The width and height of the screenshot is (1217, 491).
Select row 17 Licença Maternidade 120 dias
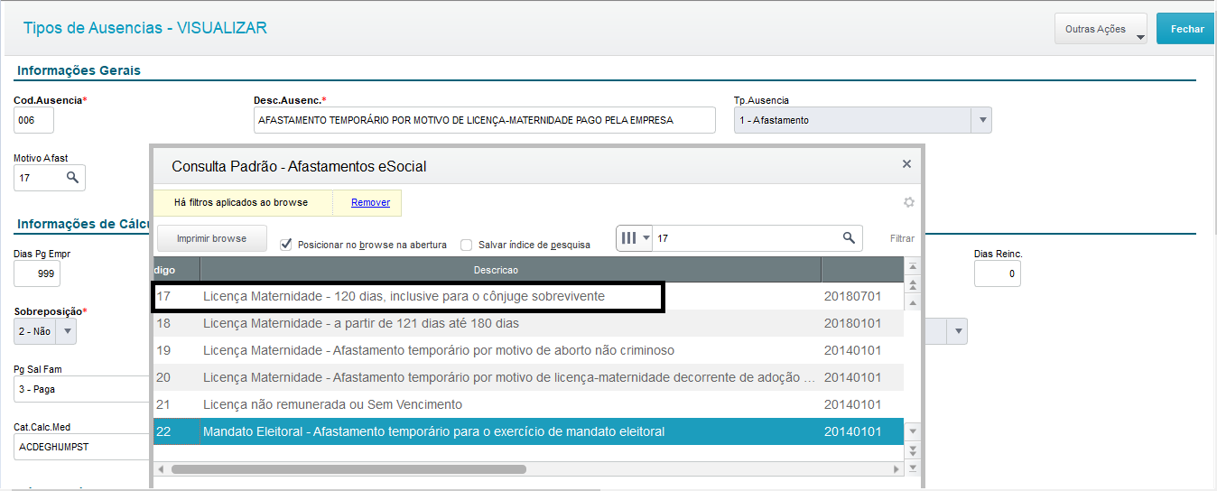coord(528,296)
